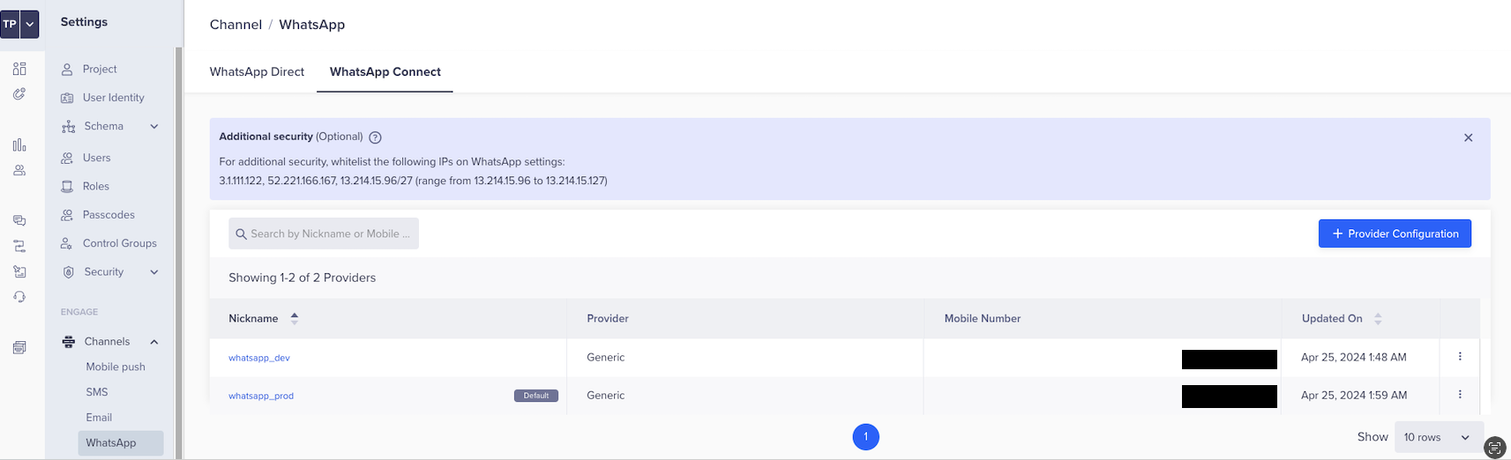Dismiss the Additional security banner
Screen dimensions: 1511x460
click(1468, 137)
